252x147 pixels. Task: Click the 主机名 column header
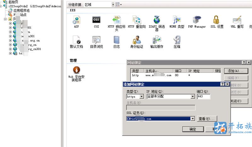159,71
